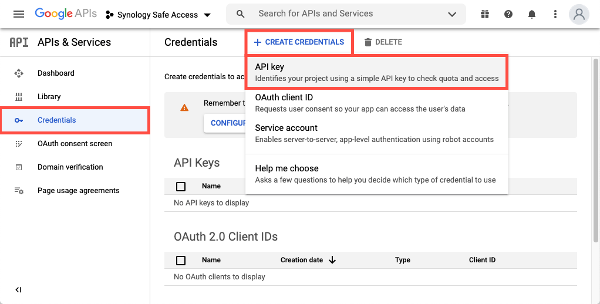Open the Synology Safe Access project selector

tap(159, 15)
